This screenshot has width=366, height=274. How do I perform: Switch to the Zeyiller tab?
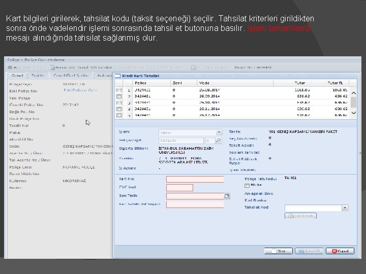tap(38, 75)
